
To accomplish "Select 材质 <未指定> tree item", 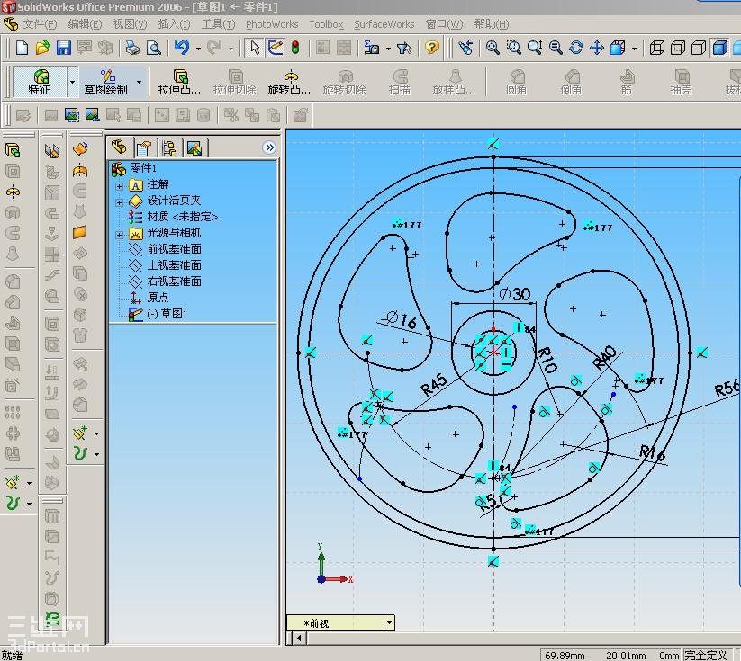I will [173, 217].
